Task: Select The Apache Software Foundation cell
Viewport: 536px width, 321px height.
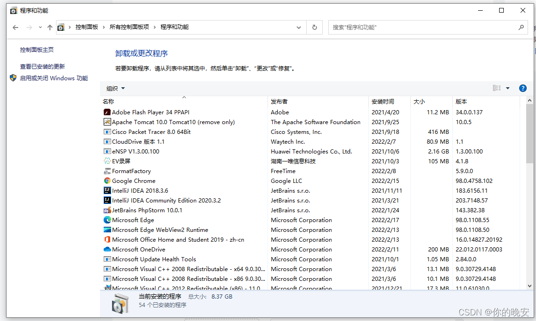Action: tap(316, 122)
